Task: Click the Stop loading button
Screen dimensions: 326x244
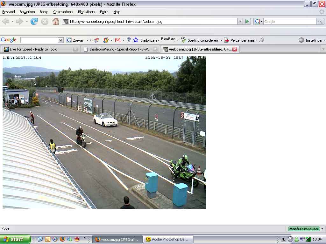Action: (x=45, y=21)
